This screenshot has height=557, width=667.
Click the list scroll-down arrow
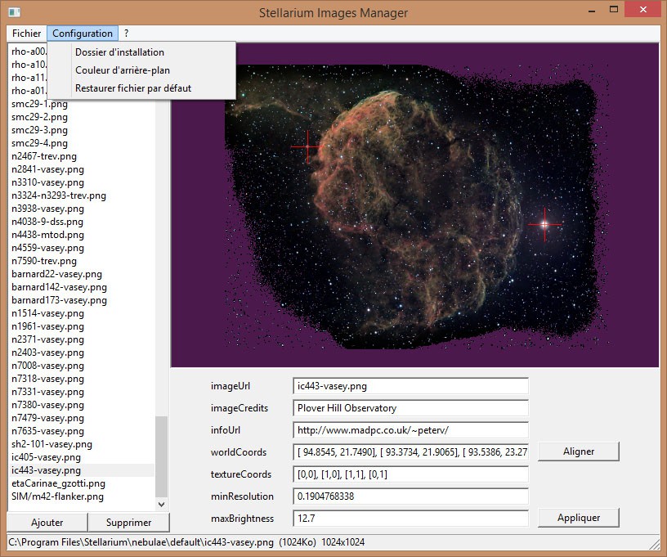pos(162,505)
